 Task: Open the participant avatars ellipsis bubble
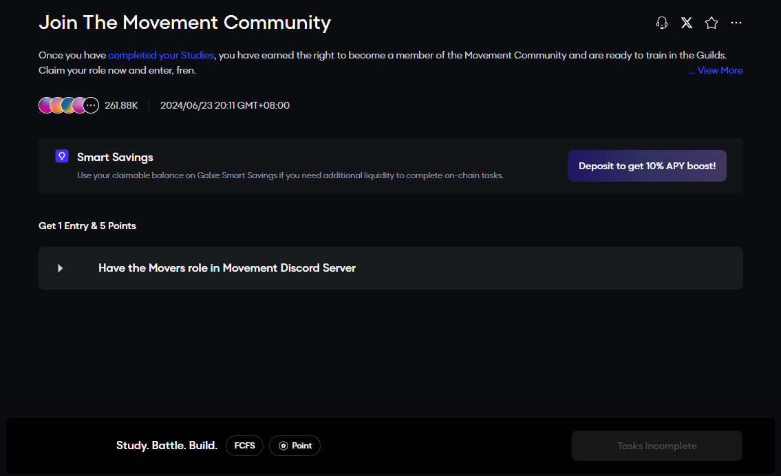[x=91, y=105]
